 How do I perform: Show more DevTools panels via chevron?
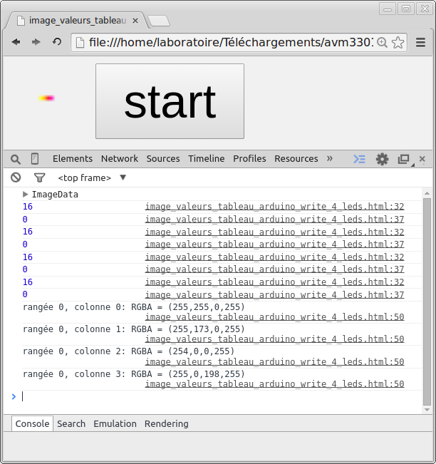(330, 158)
